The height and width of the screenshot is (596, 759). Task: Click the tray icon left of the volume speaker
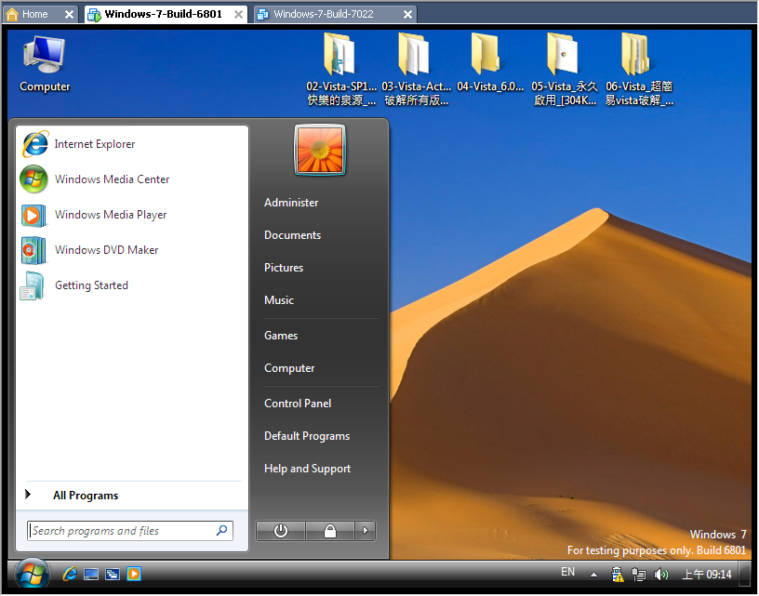coord(639,575)
